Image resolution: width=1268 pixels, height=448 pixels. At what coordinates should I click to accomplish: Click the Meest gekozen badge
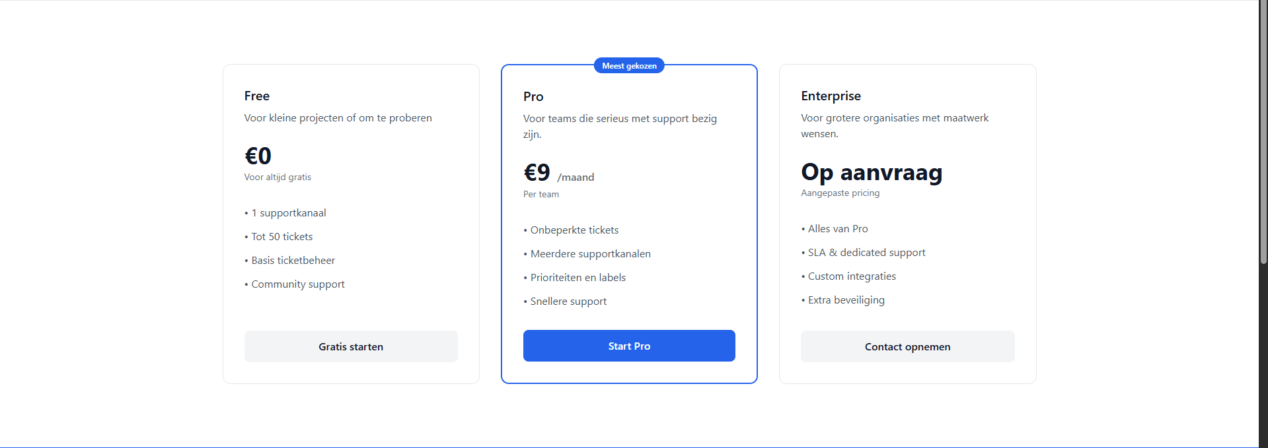[x=629, y=66]
